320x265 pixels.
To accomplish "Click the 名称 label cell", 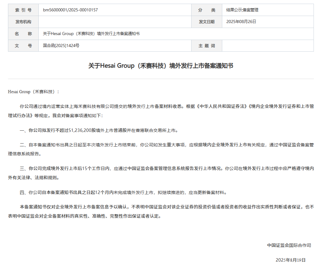I will tap(23, 34).
